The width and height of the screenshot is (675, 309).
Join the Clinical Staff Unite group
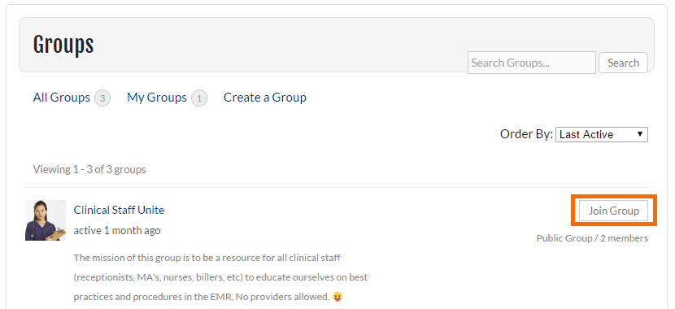pos(613,211)
